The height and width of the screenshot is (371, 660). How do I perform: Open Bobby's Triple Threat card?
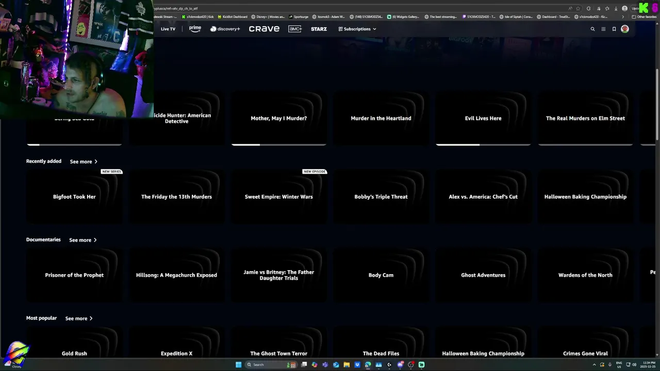click(381, 197)
